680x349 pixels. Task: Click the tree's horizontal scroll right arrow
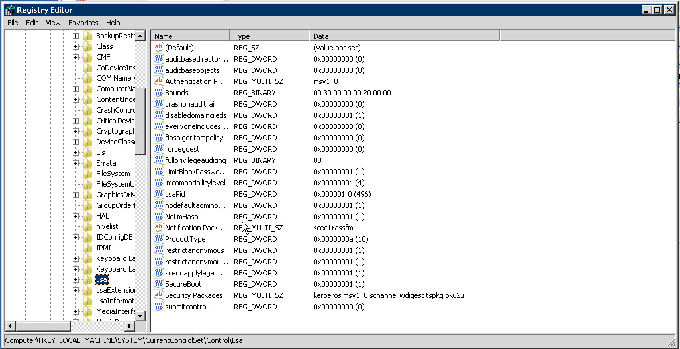[x=130, y=326]
